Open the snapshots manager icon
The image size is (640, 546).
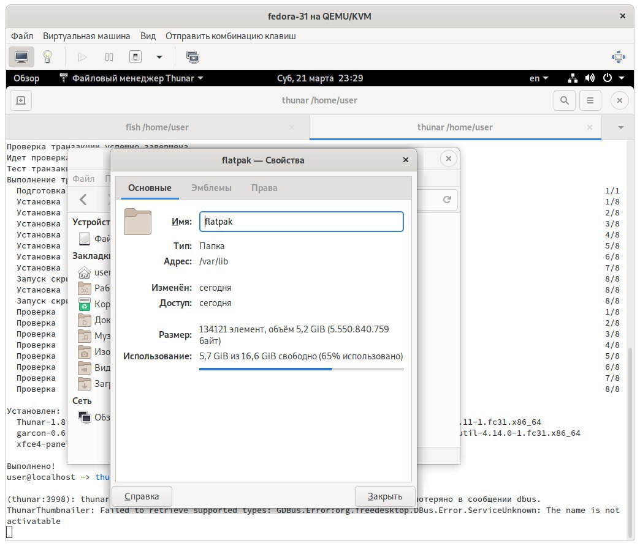coord(192,57)
